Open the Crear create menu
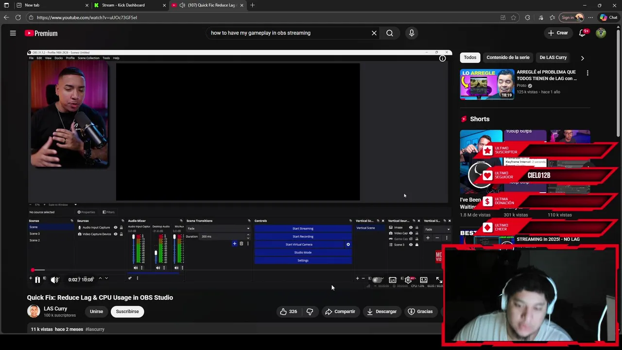The width and height of the screenshot is (622, 350). (x=558, y=33)
